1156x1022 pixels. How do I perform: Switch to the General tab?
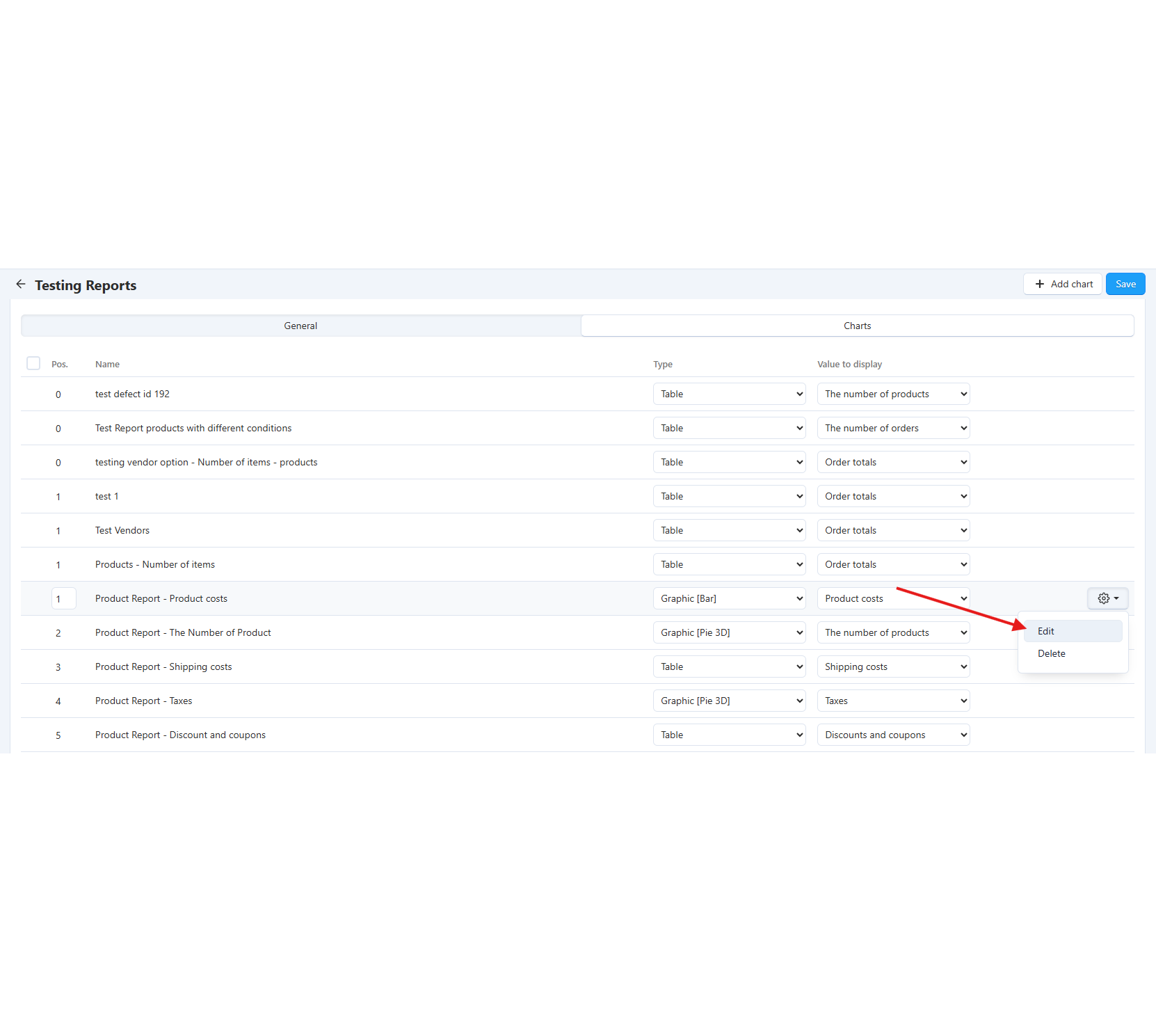[300, 326]
